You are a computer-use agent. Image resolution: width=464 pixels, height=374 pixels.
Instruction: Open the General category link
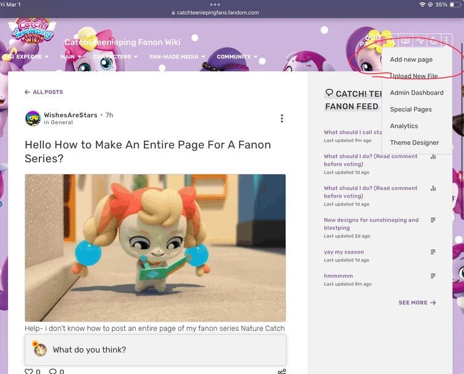click(x=61, y=122)
